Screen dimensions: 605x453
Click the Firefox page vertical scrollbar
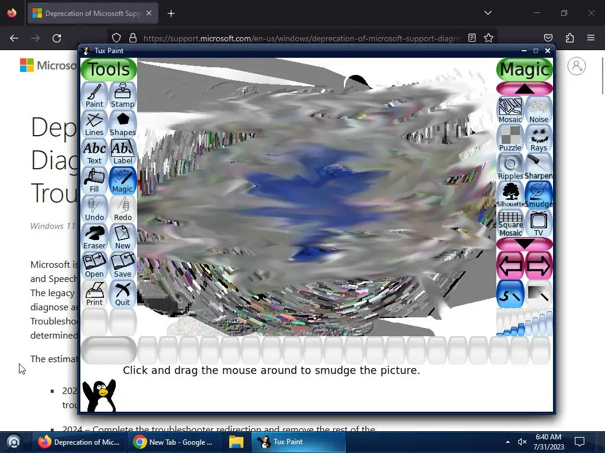click(602, 75)
